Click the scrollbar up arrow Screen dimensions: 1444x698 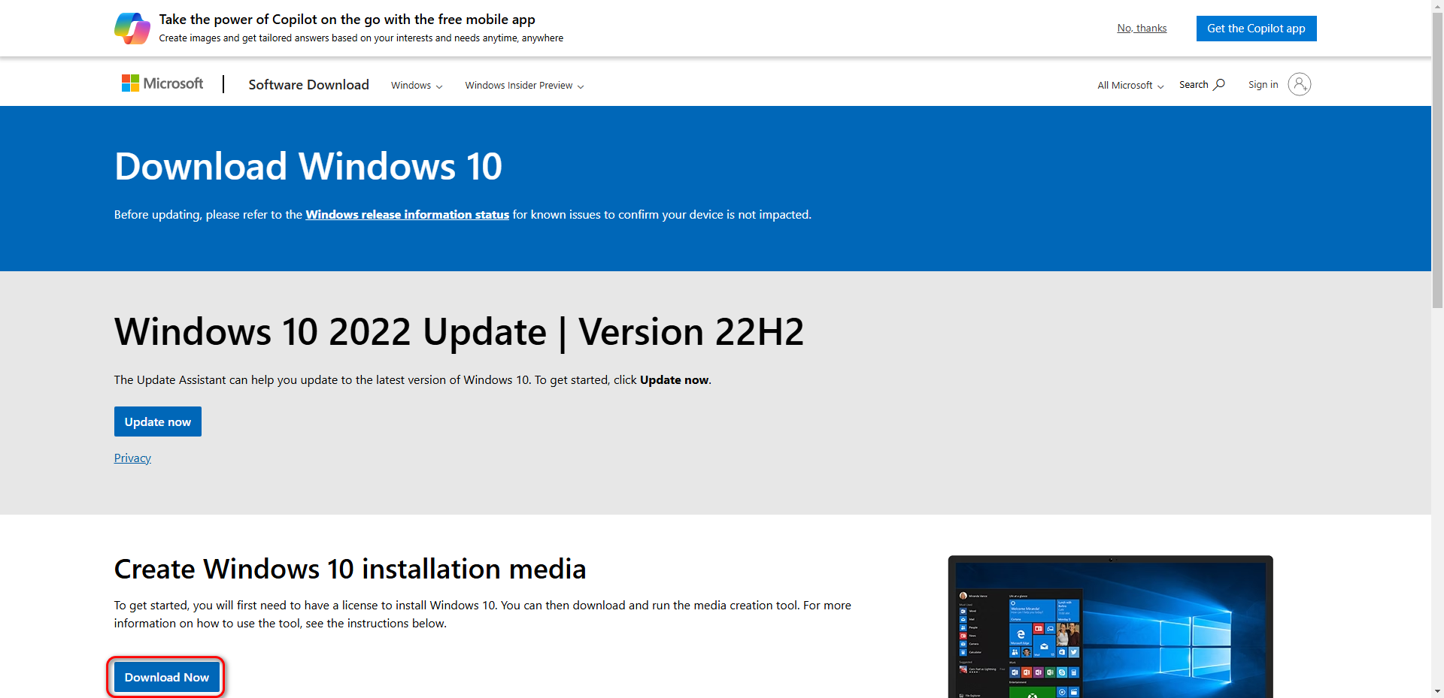[1437, 5]
